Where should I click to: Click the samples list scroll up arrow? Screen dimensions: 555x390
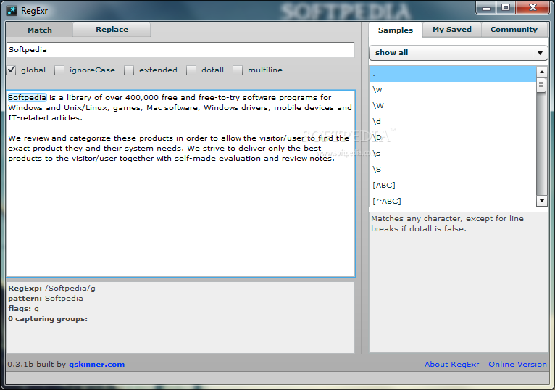[541, 72]
